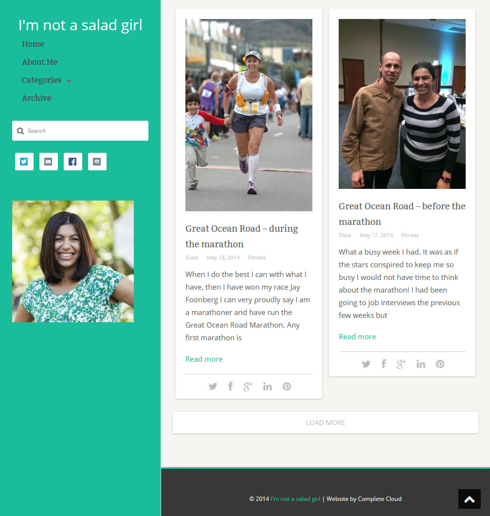Share the 'during the marathon' post on Pinterest
Image resolution: width=490 pixels, height=516 pixels.
click(287, 387)
